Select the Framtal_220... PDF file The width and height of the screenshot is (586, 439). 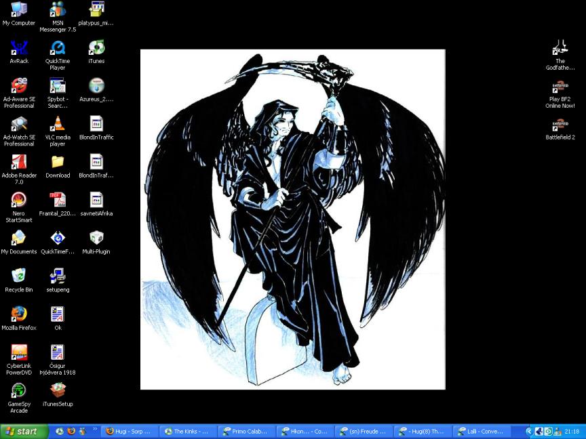(x=58, y=204)
